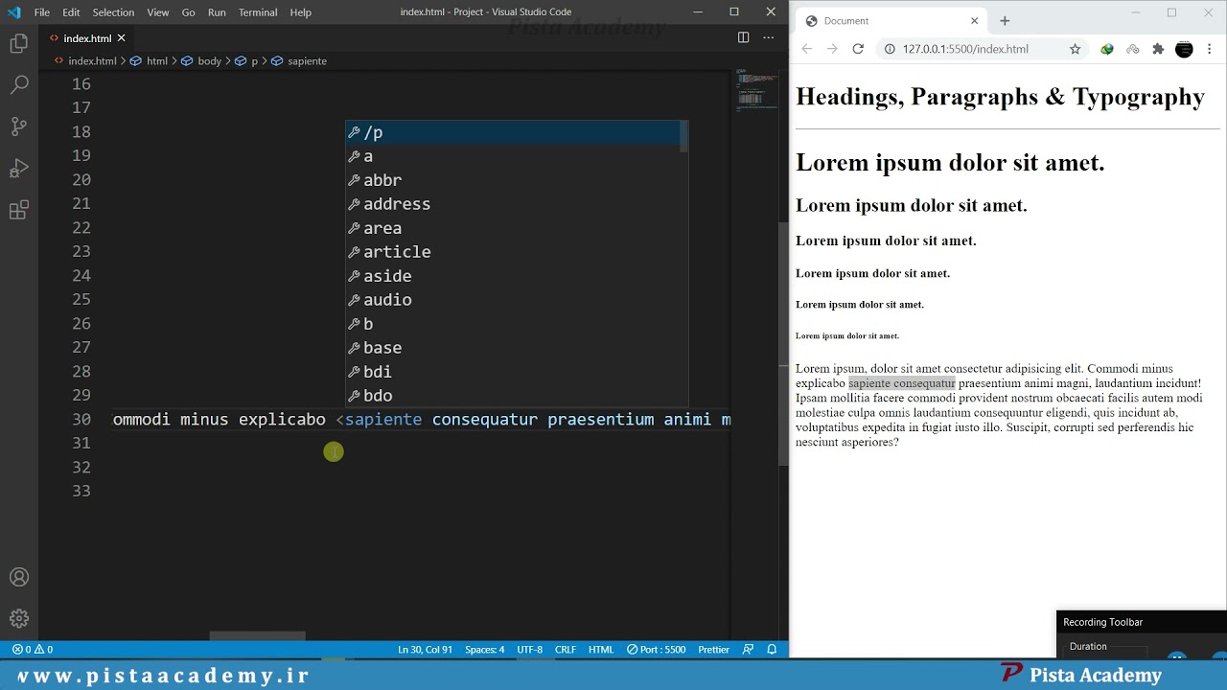
Task: Choose bdi from the suggestion list
Action: (513, 372)
